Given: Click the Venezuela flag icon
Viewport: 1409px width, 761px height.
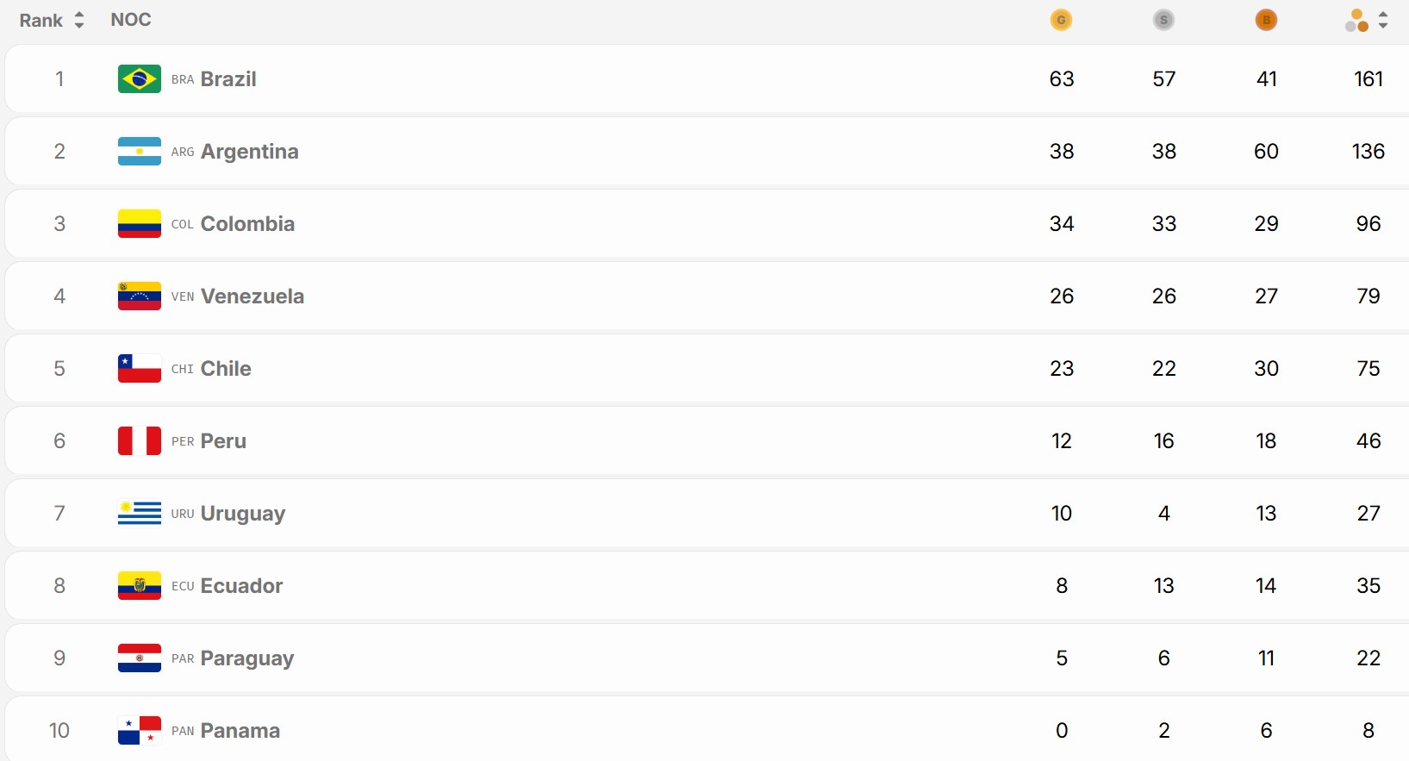Looking at the screenshot, I should click(140, 296).
